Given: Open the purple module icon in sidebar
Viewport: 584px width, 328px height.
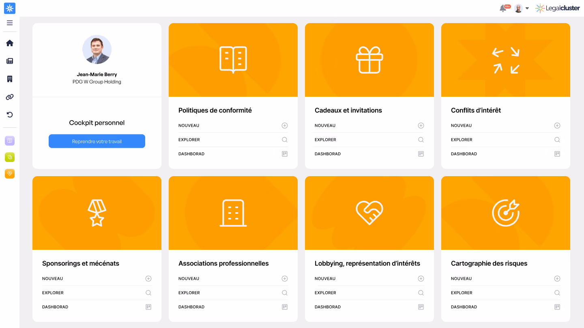Looking at the screenshot, I should click(10, 141).
